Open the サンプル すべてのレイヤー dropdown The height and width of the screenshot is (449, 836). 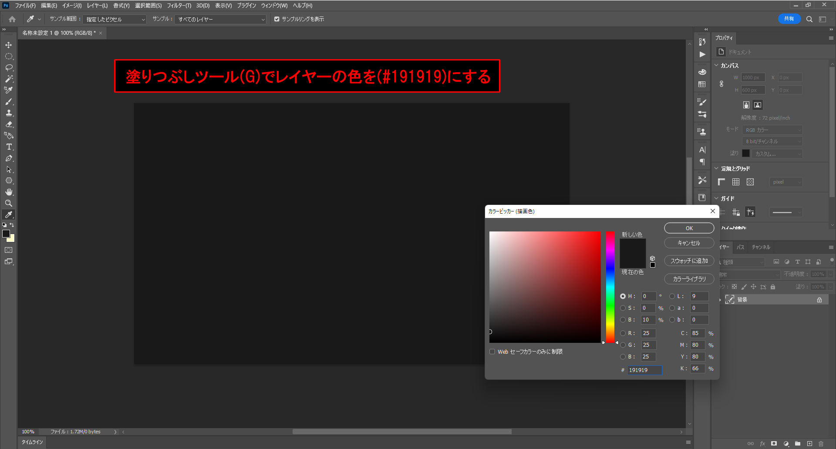[220, 20]
